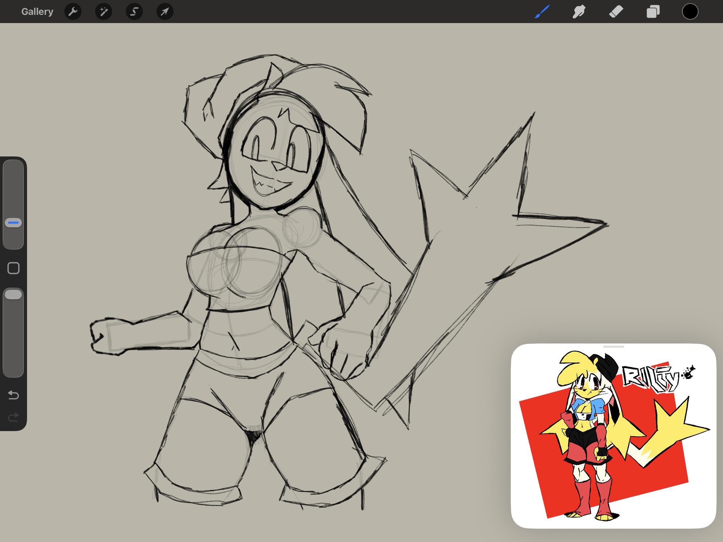Tap the square modify button in sidebar
Image resolution: width=723 pixels, height=542 pixels.
click(13, 268)
